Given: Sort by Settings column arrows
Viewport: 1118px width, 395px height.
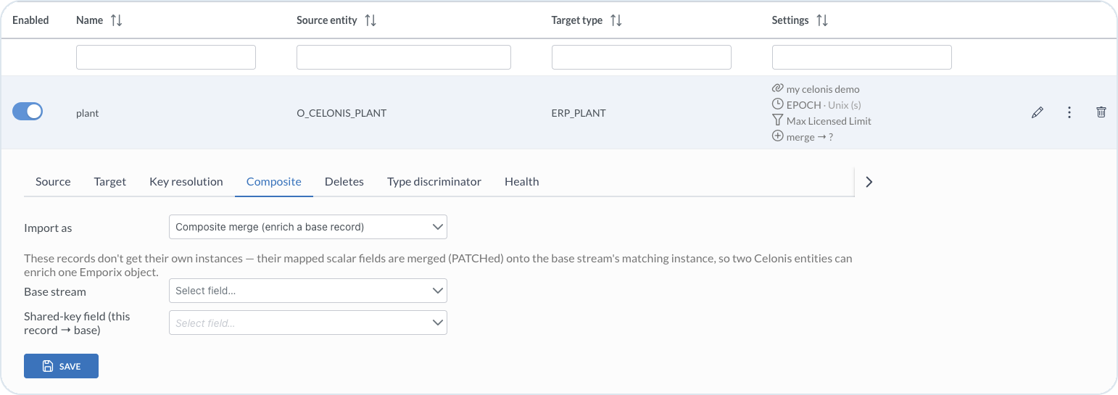Looking at the screenshot, I should 821,20.
